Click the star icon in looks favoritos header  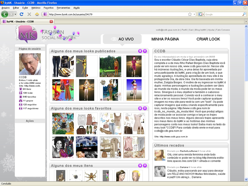140,108
